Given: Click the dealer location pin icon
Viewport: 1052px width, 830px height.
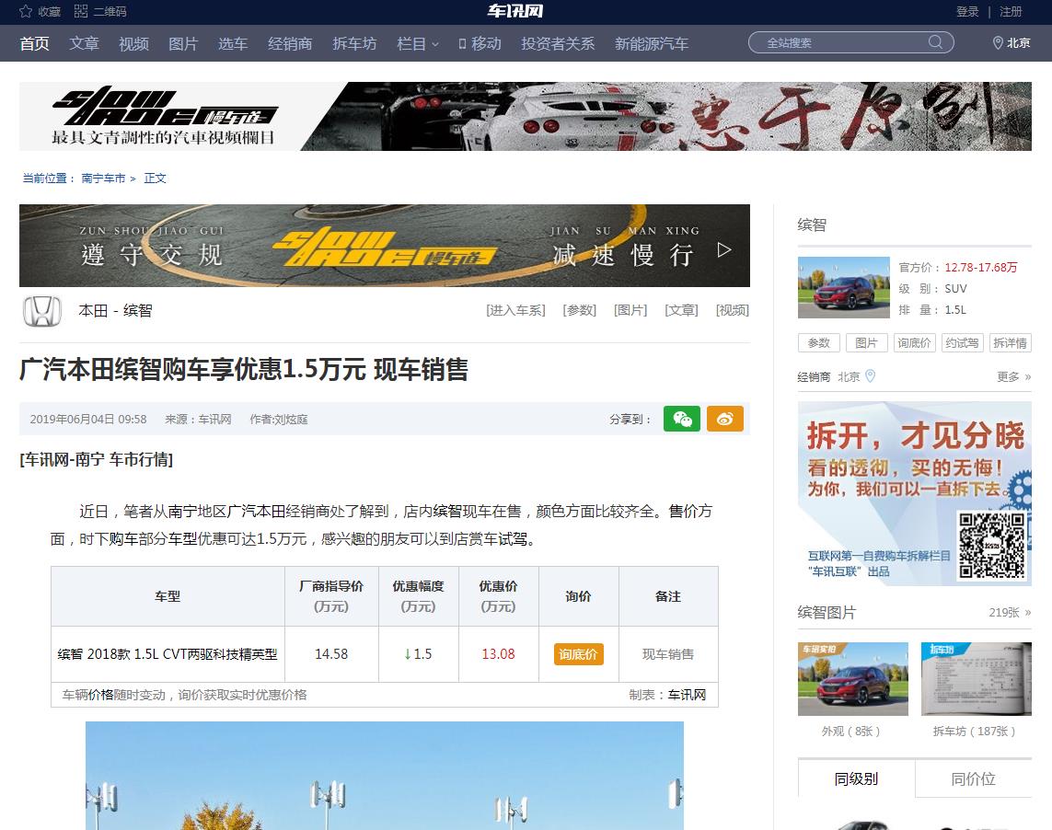Looking at the screenshot, I should click(870, 375).
